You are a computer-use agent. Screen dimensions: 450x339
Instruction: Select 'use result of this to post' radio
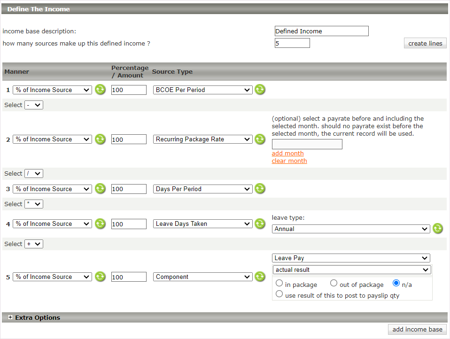[x=279, y=294]
